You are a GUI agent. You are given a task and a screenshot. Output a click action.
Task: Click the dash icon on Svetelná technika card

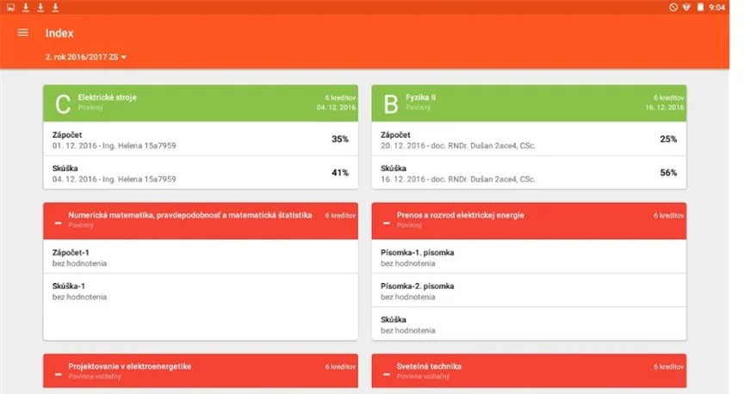tap(386, 371)
